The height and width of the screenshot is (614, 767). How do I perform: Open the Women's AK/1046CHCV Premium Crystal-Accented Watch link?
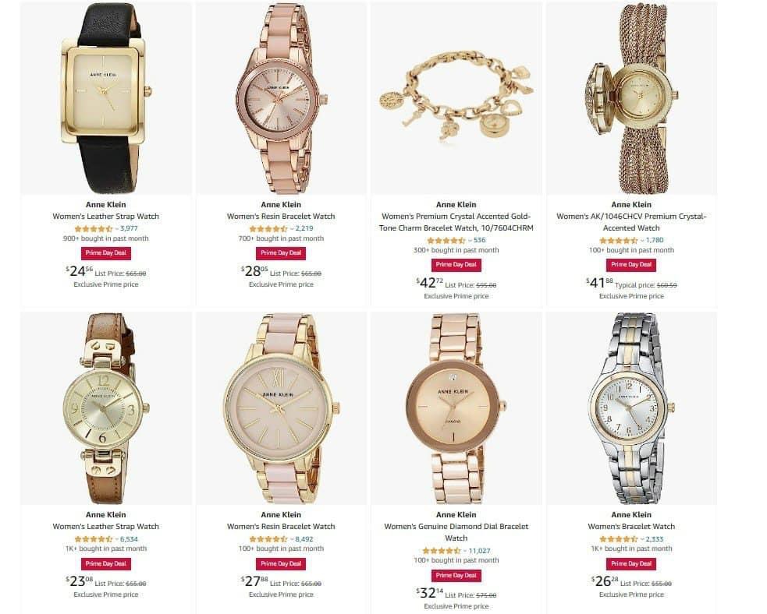coord(631,222)
